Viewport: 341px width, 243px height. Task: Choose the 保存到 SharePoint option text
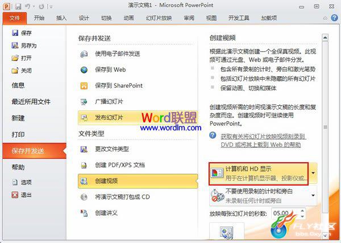119,85
